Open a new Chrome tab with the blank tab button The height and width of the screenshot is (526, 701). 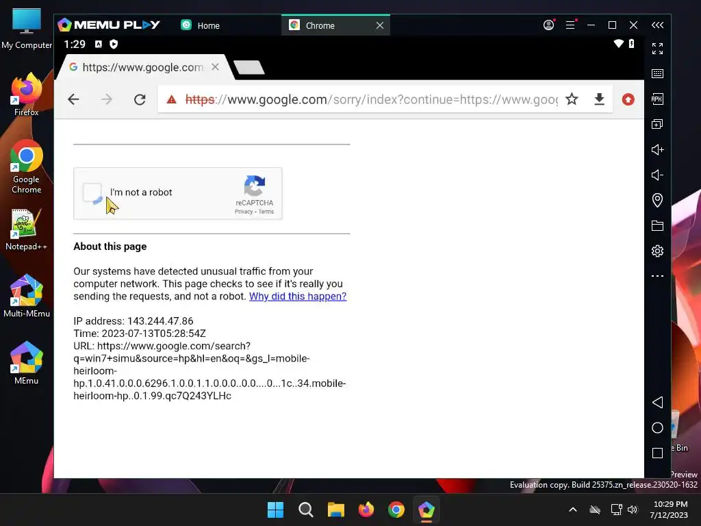point(249,68)
